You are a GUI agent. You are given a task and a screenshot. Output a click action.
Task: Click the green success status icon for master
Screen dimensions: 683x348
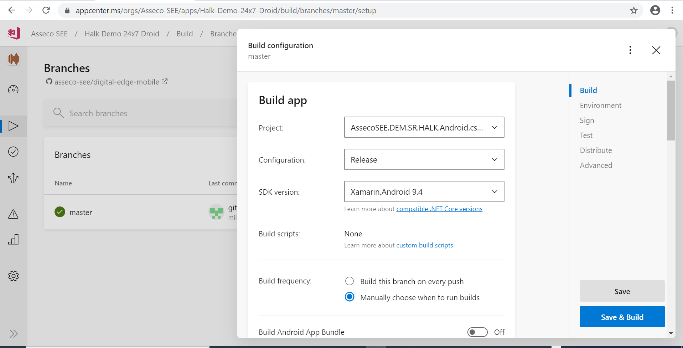point(60,212)
